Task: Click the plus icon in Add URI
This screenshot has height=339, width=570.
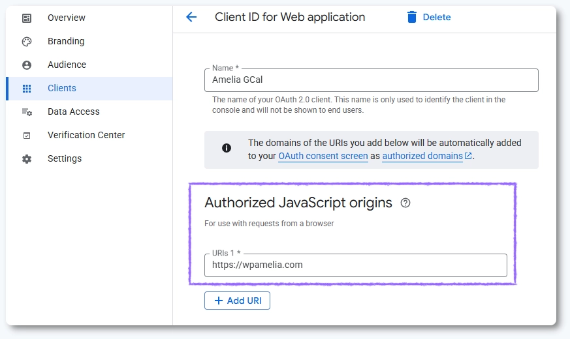Action: [219, 301]
